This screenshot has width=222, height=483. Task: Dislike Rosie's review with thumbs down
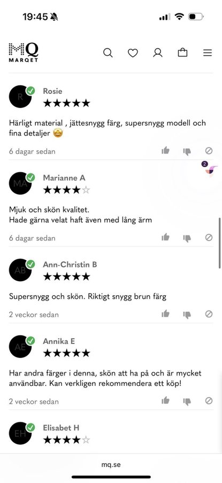187,151
